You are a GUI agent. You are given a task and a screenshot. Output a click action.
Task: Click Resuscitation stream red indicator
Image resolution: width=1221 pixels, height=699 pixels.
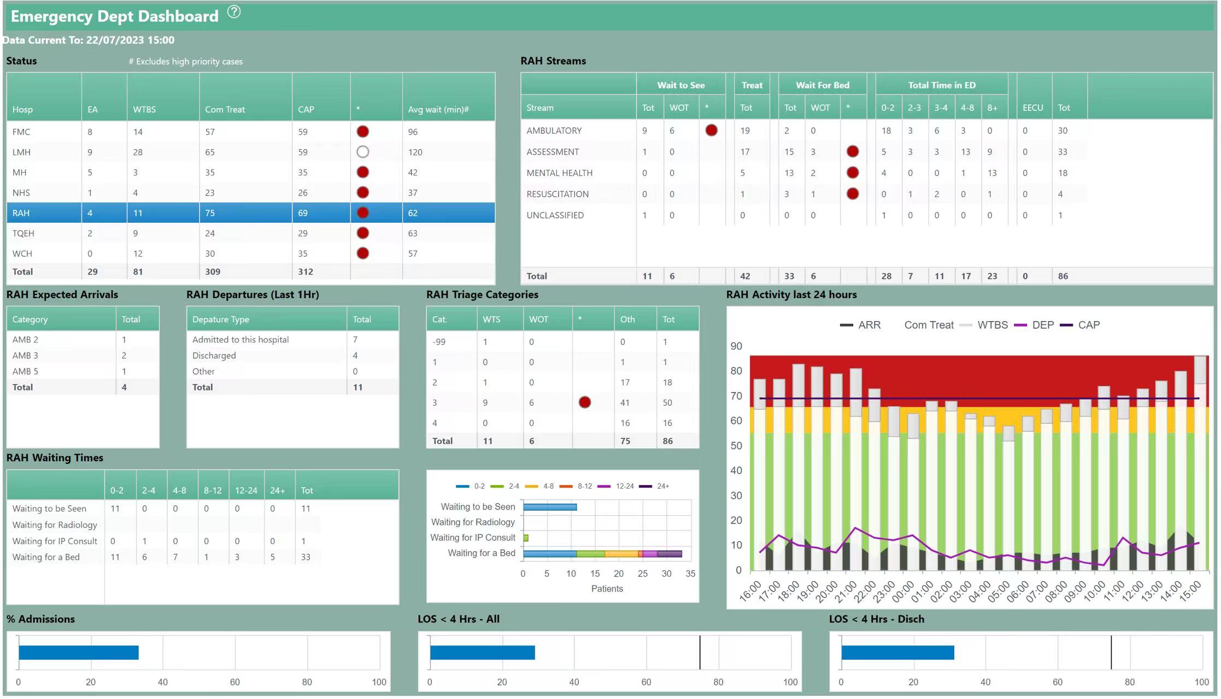(x=852, y=194)
